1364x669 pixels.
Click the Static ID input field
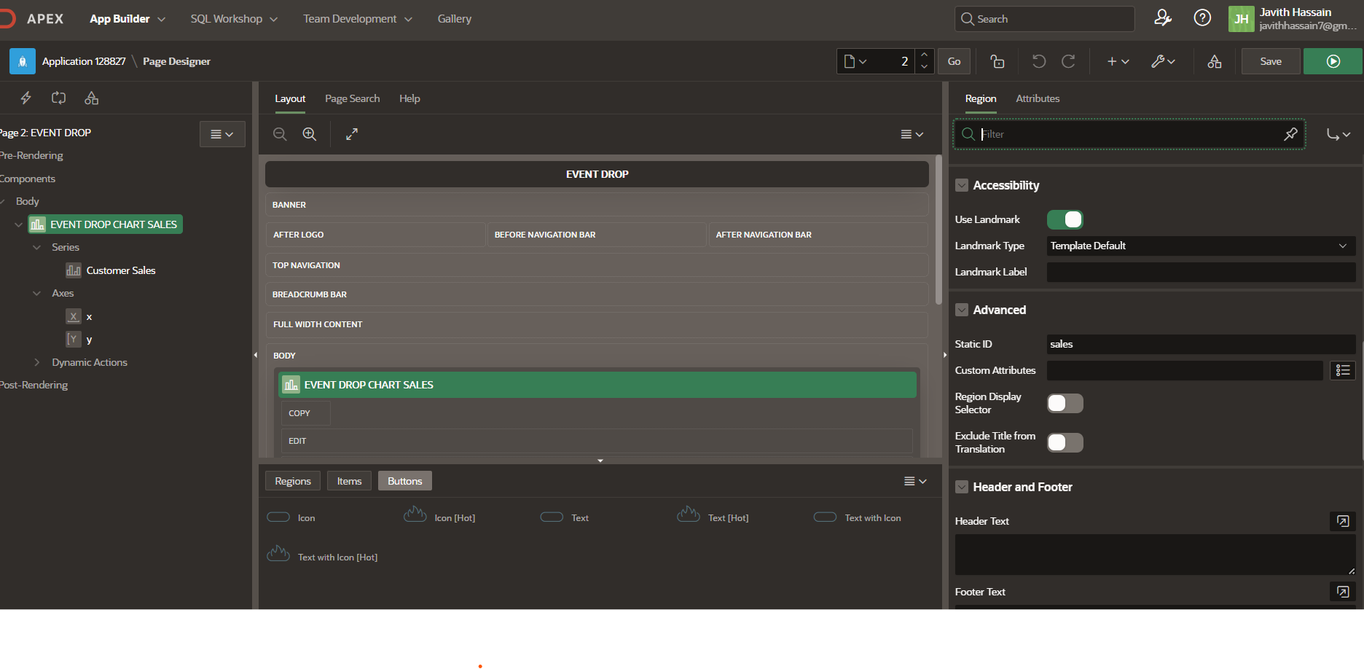coord(1201,344)
